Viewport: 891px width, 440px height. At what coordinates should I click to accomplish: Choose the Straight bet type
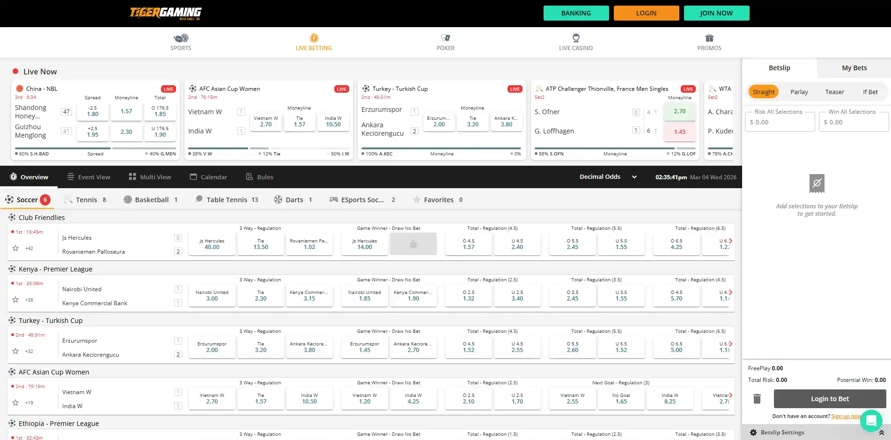(764, 92)
